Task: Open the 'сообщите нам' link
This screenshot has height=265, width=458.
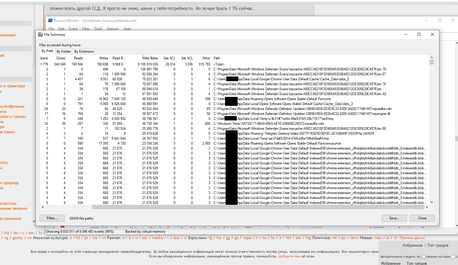Action: click(289, 256)
